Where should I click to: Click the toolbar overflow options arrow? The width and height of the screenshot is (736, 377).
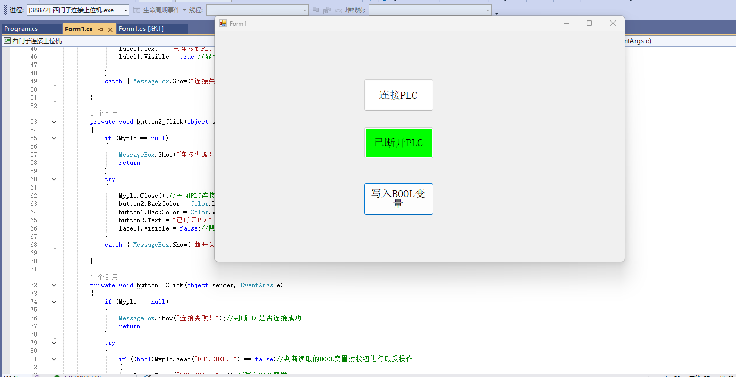tap(496, 12)
